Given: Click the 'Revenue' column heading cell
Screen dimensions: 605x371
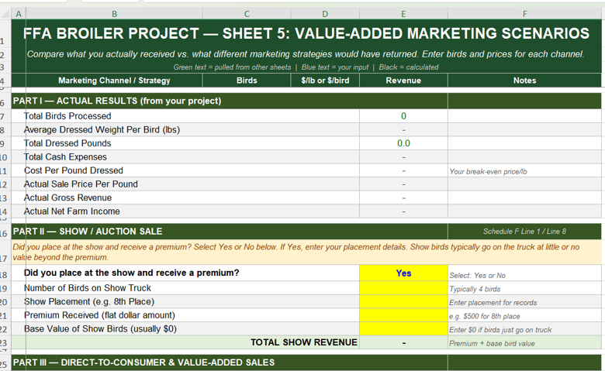Looking at the screenshot, I should (x=403, y=81).
